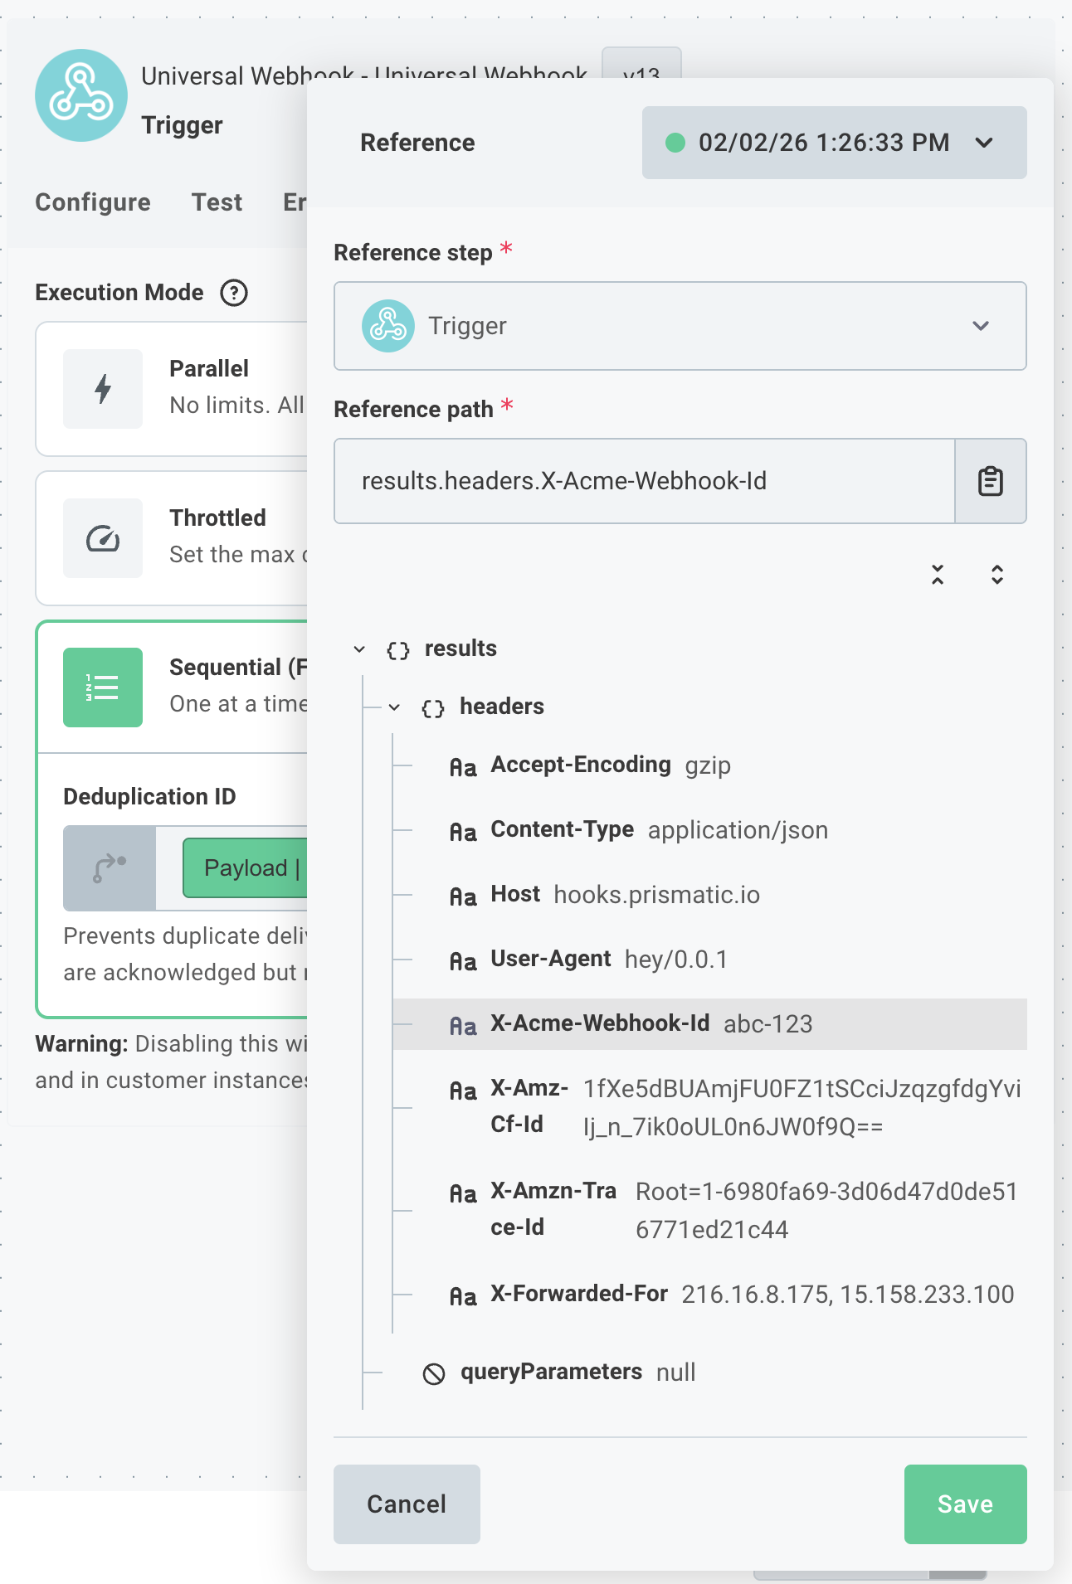Screen dimensions: 1072x1584
Task: Collapse the headers tree node
Action: coord(395,707)
